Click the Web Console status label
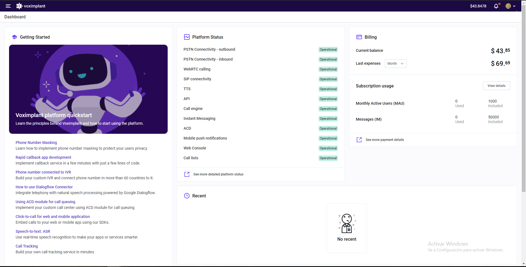 point(195,148)
